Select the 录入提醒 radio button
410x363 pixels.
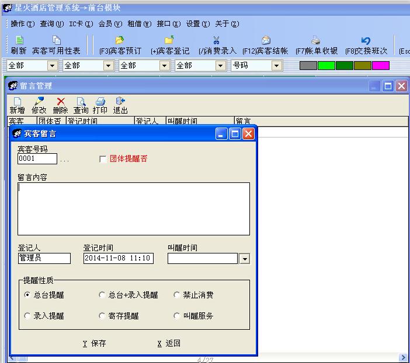(27, 316)
